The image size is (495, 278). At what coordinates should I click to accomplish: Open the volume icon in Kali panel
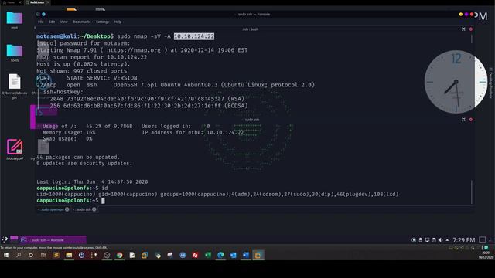pyautogui.click(x=440, y=240)
